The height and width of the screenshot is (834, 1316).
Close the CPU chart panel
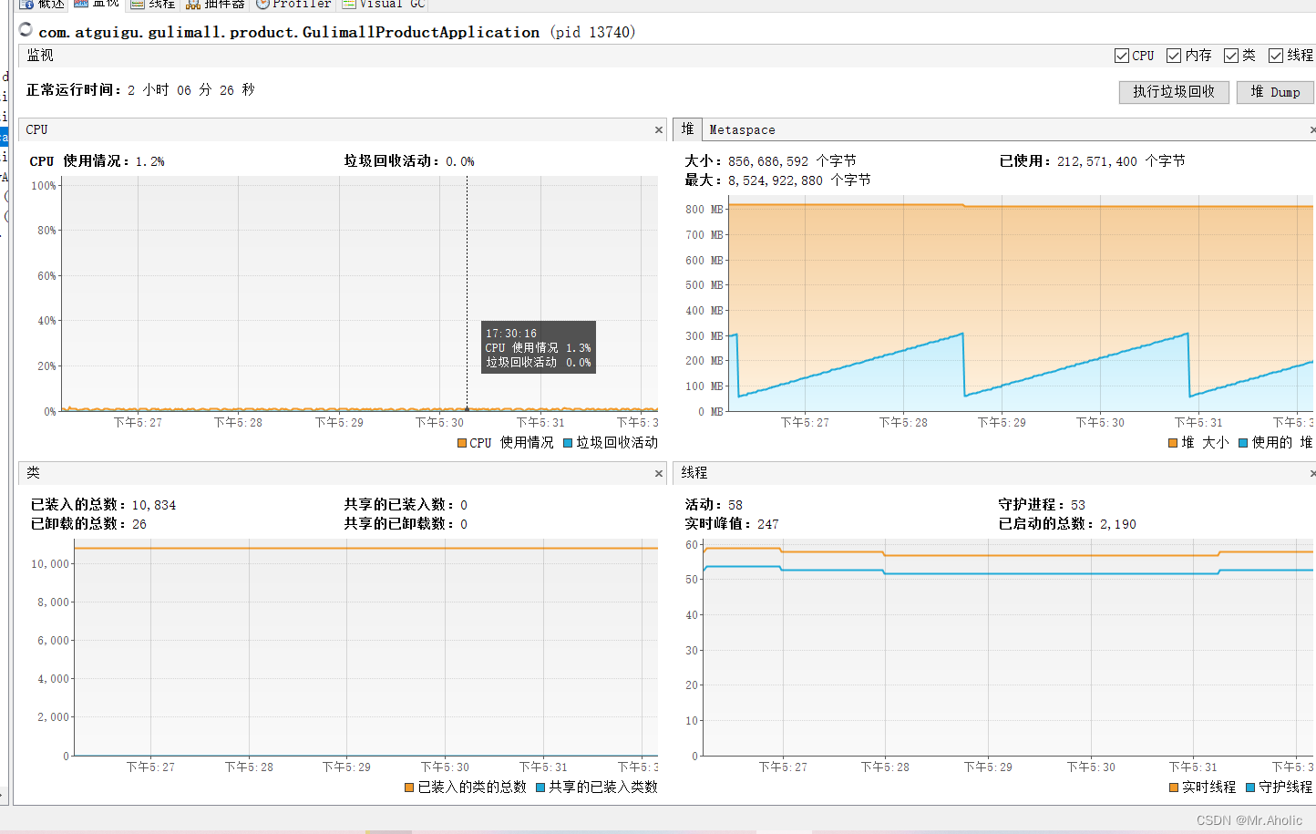click(658, 129)
